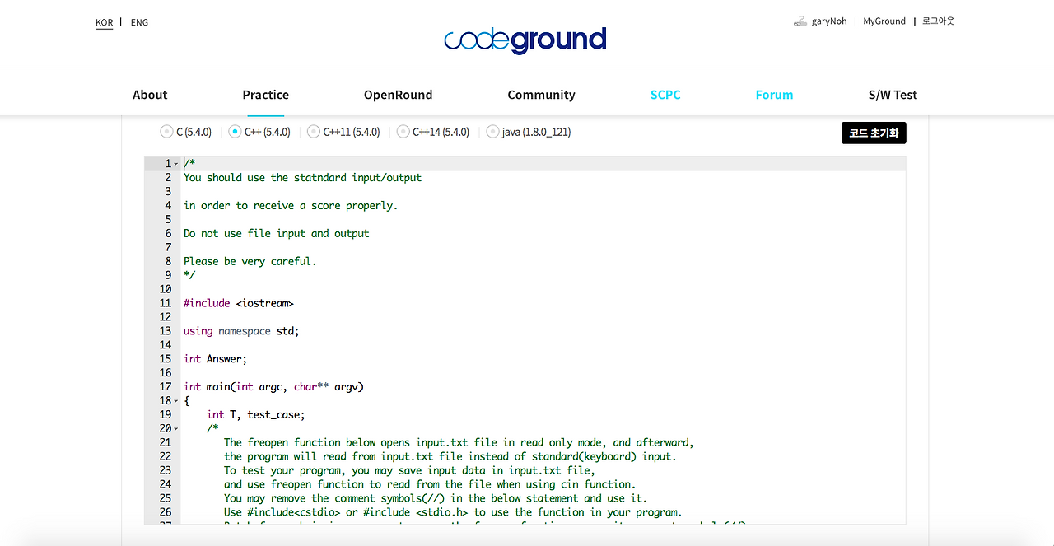
Task: Click line number 11 in the editor gutter
Action: pyautogui.click(x=166, y=303)
